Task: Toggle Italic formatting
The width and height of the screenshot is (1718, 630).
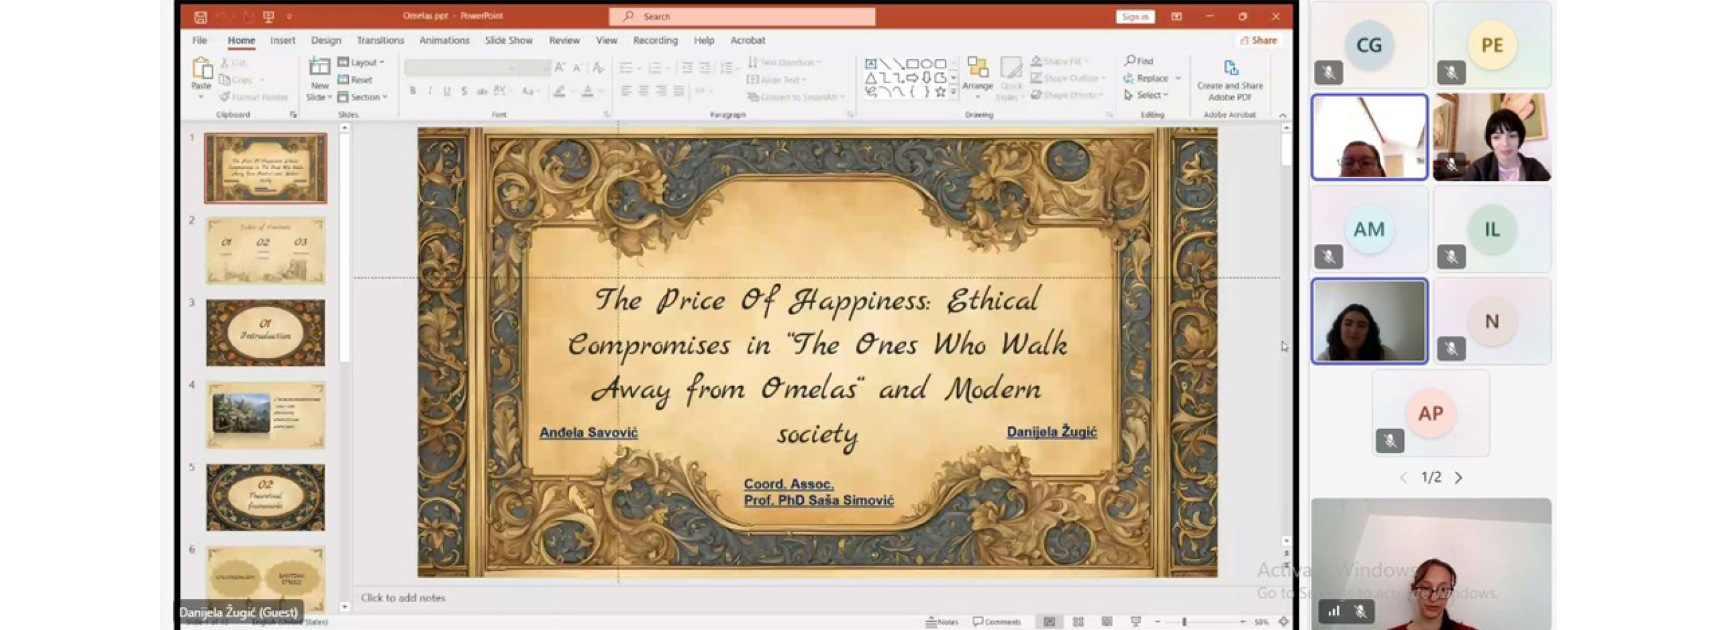Action: 430,91
